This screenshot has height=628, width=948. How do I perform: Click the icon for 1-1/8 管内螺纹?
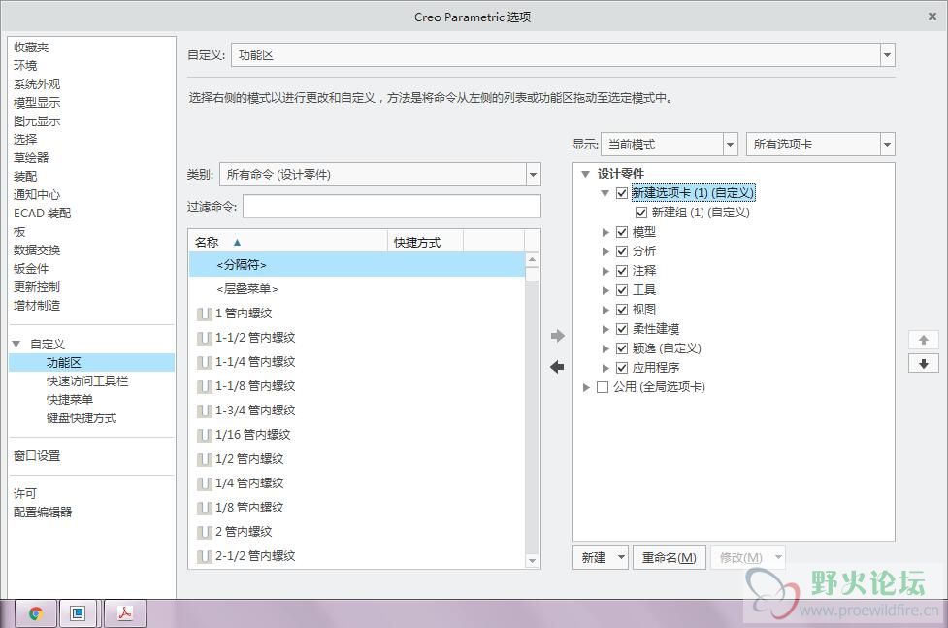205,386
